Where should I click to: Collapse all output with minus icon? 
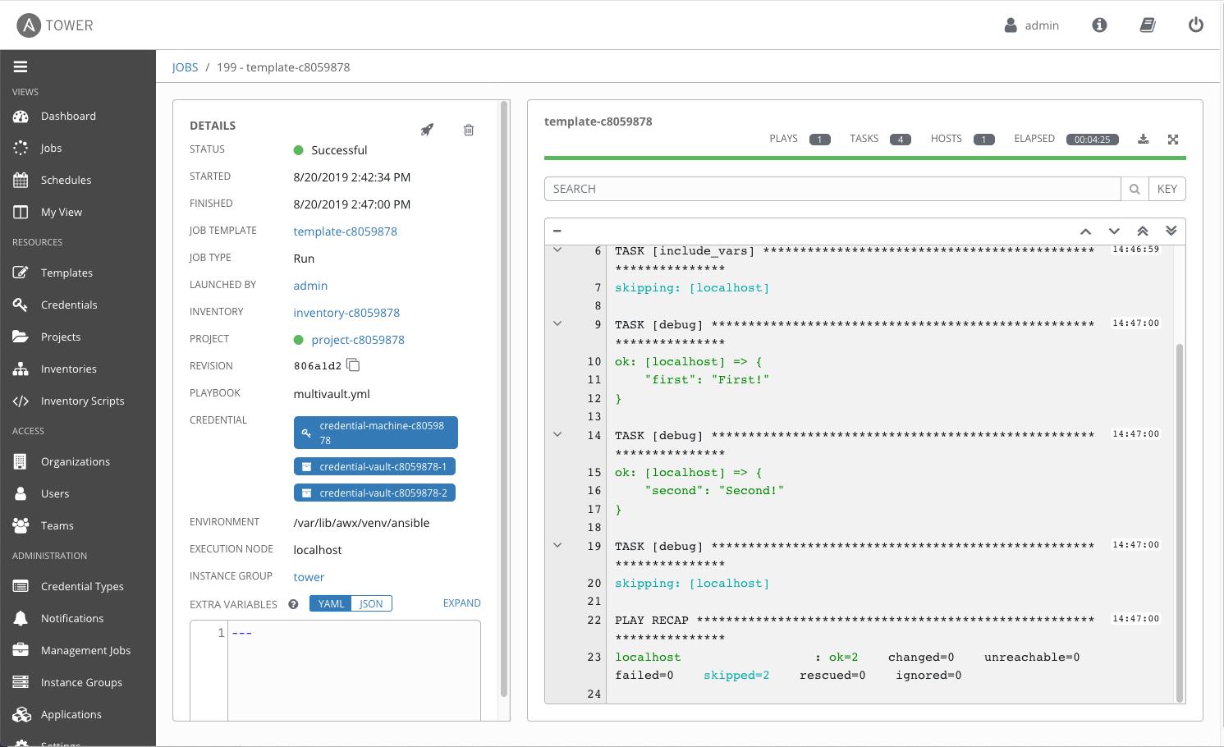click(x=557, y=231)
